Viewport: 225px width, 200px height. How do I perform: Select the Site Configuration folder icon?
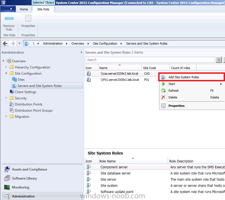coord(11,73)
